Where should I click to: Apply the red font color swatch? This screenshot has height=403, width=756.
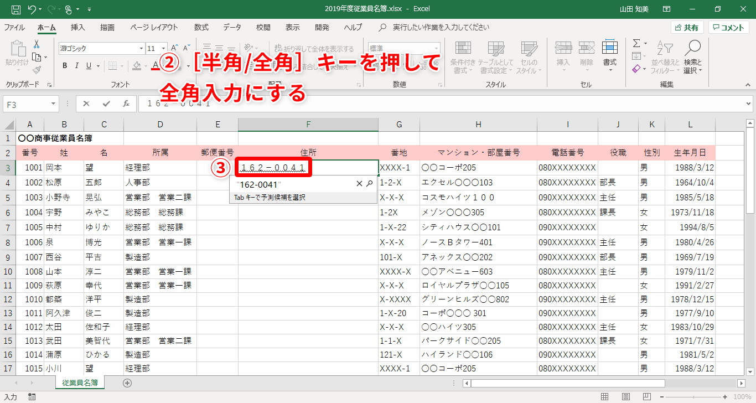click(x=156, y=66)
